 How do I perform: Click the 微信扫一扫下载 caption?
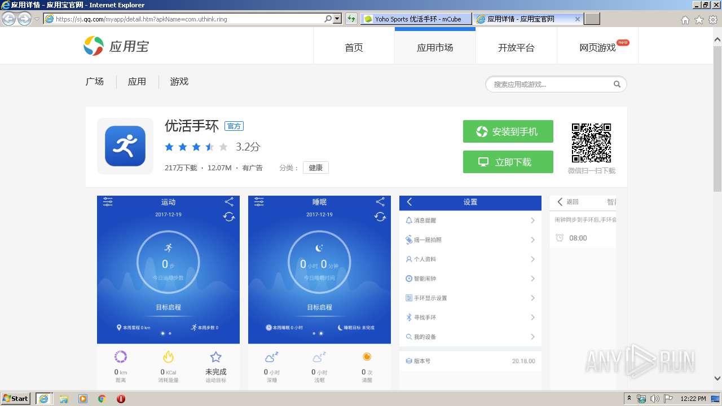click(x=592, y=171)
